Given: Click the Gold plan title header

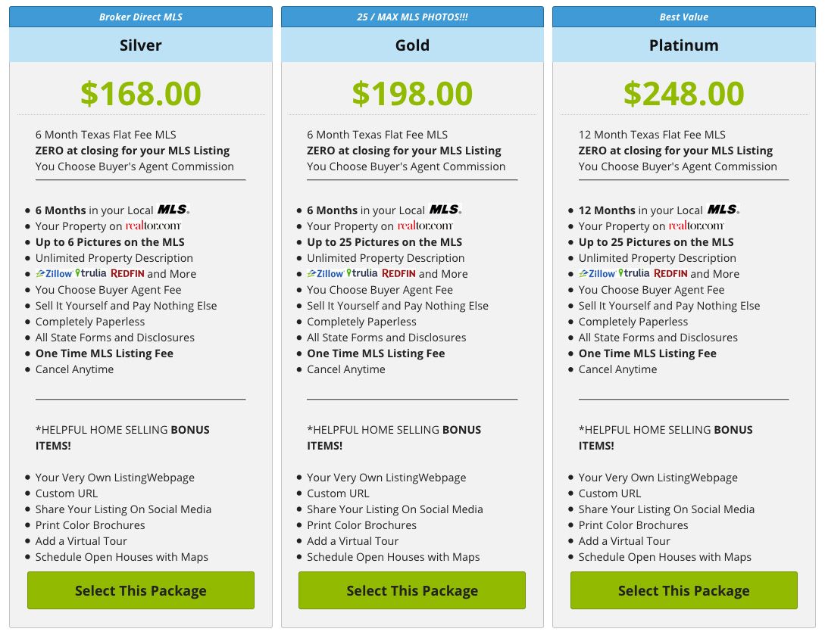Looking at the screenshot, I should [412, 45].
